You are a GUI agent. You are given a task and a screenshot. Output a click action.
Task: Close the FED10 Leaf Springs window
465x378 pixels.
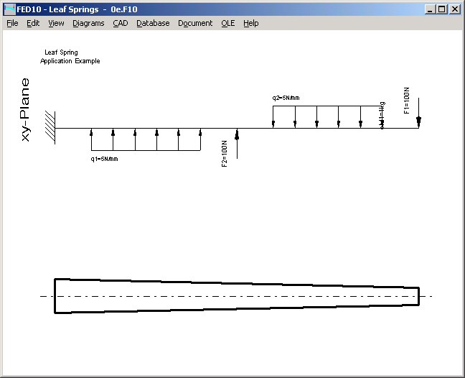[454, 9]
